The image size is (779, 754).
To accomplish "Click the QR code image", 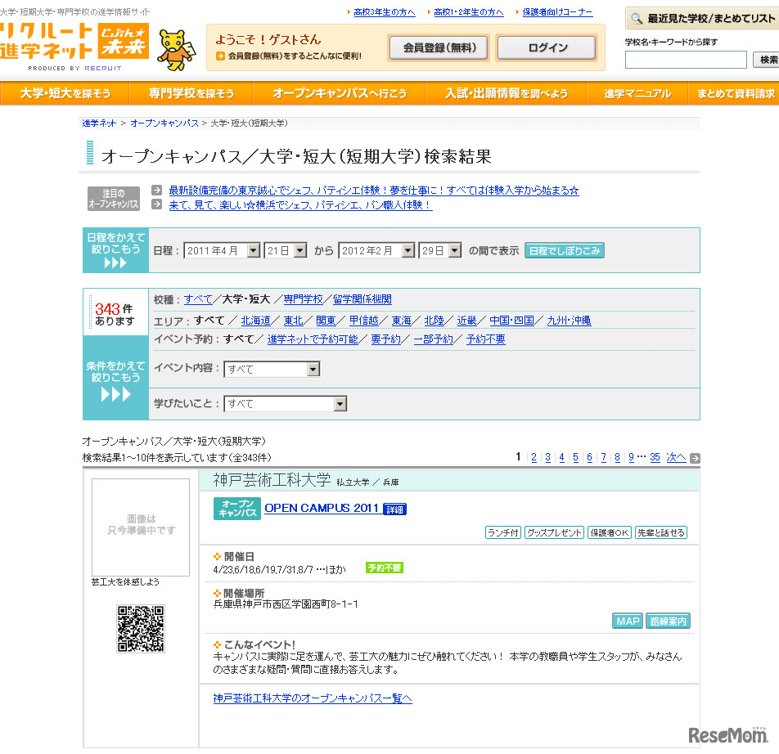I will (x=139, y=630).
